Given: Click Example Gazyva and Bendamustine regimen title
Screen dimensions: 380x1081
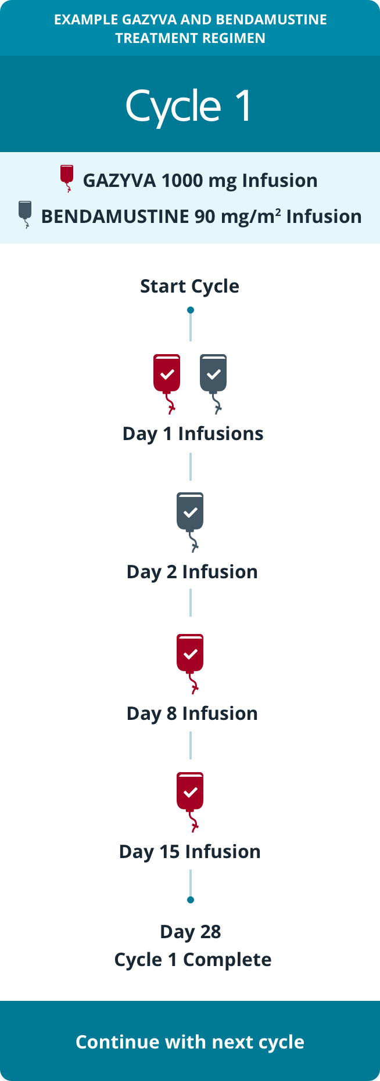Looking at the screenshot, I should click(x=190, y=28).
